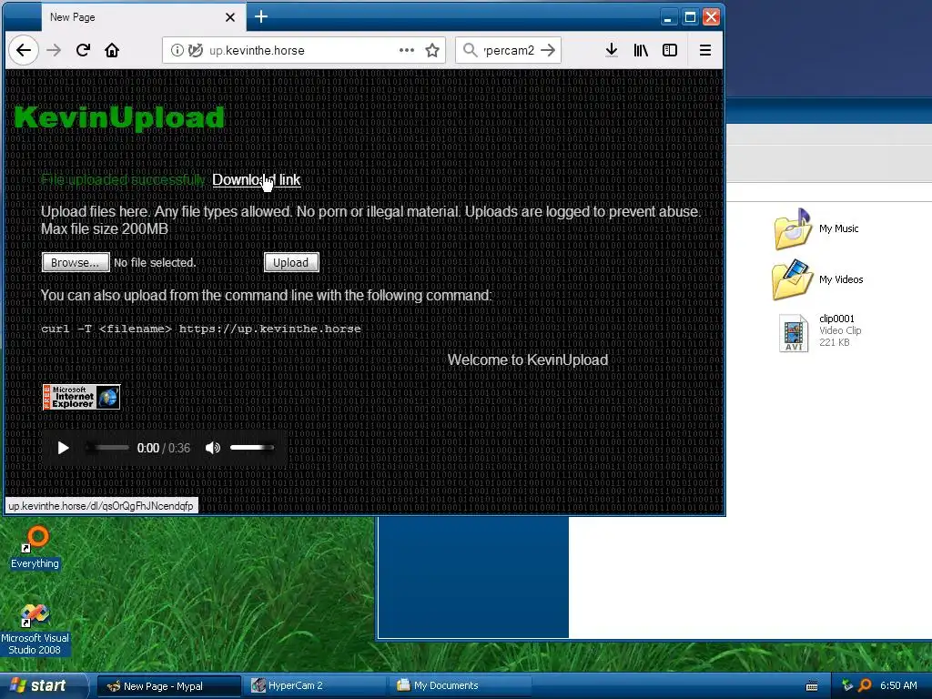This screenshot has height=699, width=932.
Task: Focus the search box containing percam2
Action: click(509, 51)
